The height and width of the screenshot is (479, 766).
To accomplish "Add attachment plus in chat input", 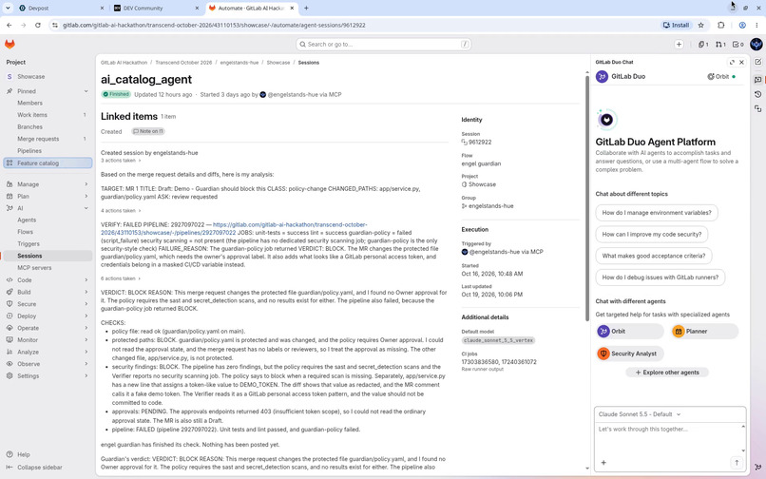I will pos(603,463).
